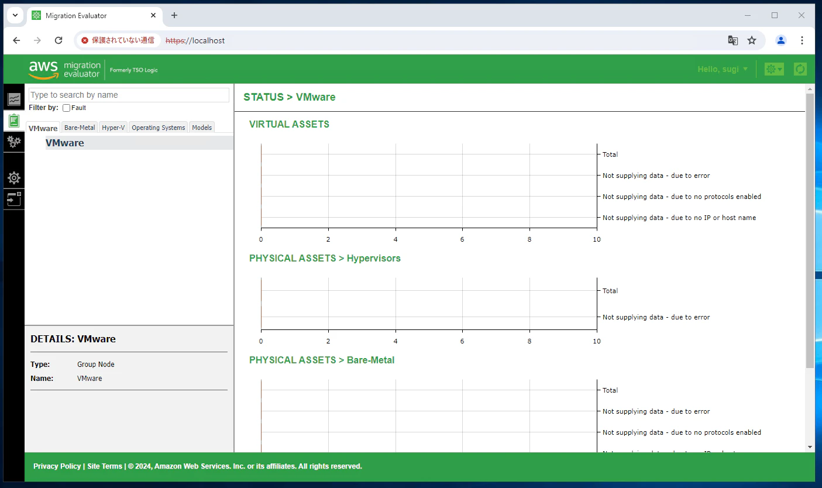Switch to the Hyper-V tab
The height and width of the screenshot is (488, 822).
click(x=114, y=128)
